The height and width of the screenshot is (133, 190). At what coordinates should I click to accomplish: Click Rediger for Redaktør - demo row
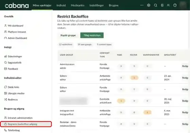(x=185, y=124)
